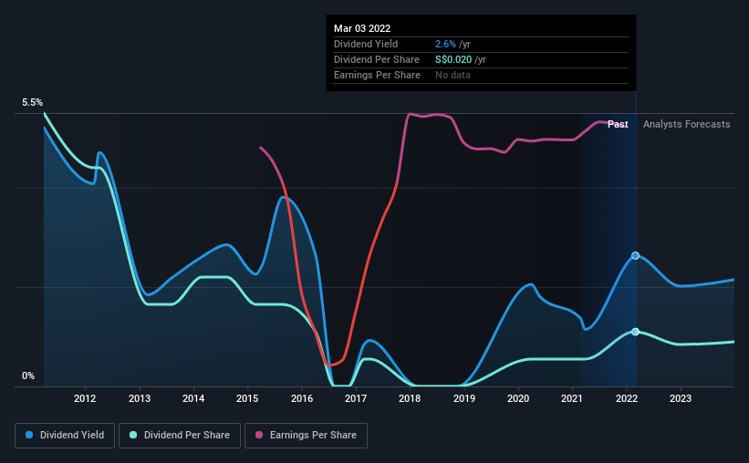This screenshot has height=463, width=749.
Task: Select the teal Dividend Per Share chart marker
Action: [635, 332]
